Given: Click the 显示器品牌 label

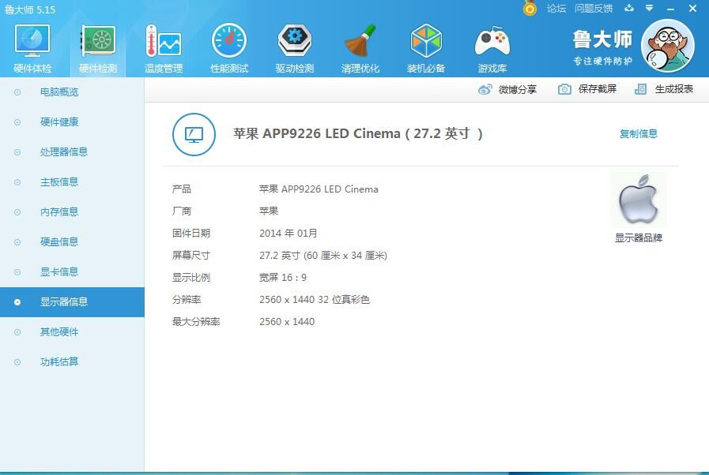Looking at the screenshot, I should point(639,238).
